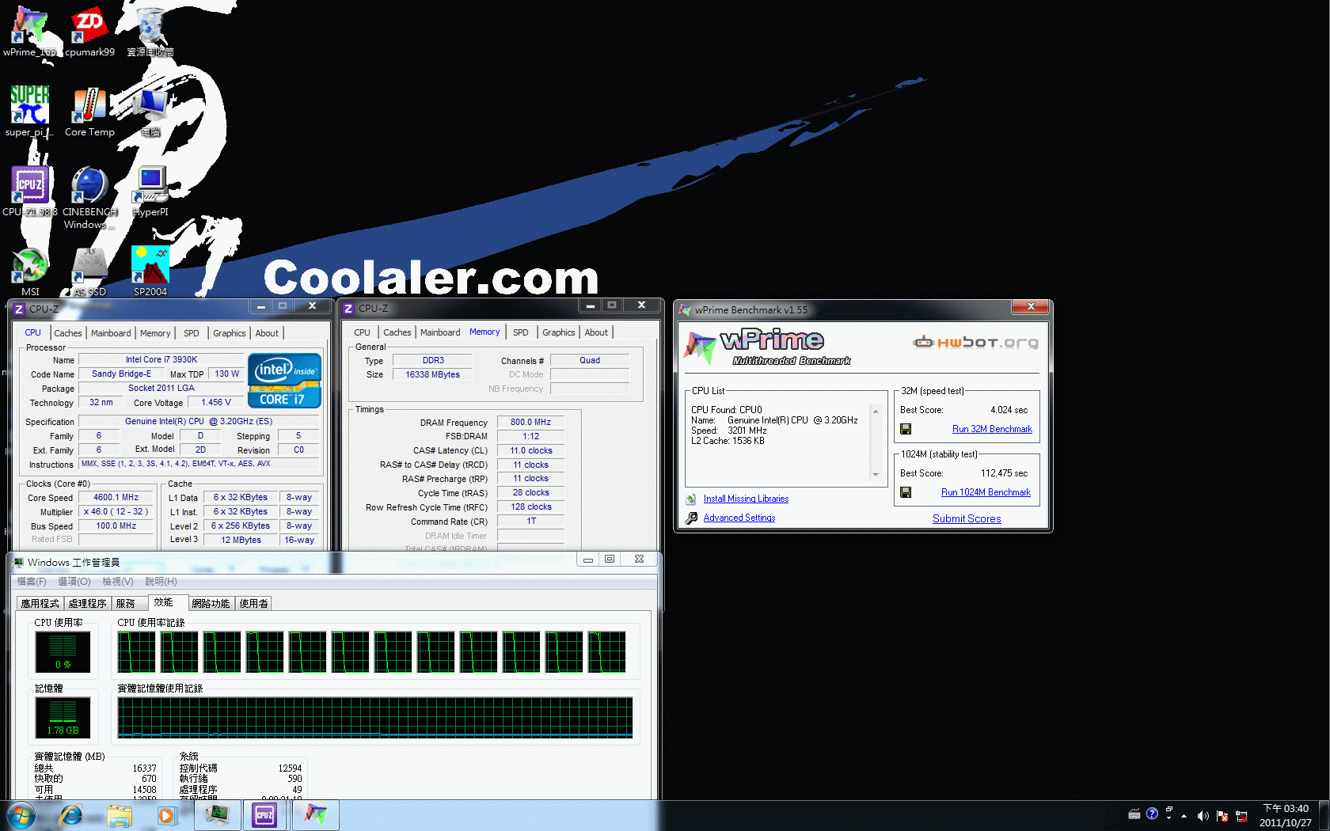Launch the super_pi desktop shortcut
The height and width of the screenshot is (831, 1330).
coord(30,112)
